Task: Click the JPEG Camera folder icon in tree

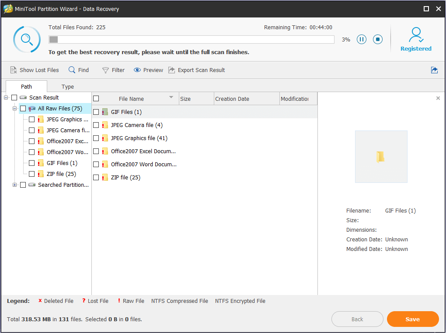Action: [x=41, y=130]
